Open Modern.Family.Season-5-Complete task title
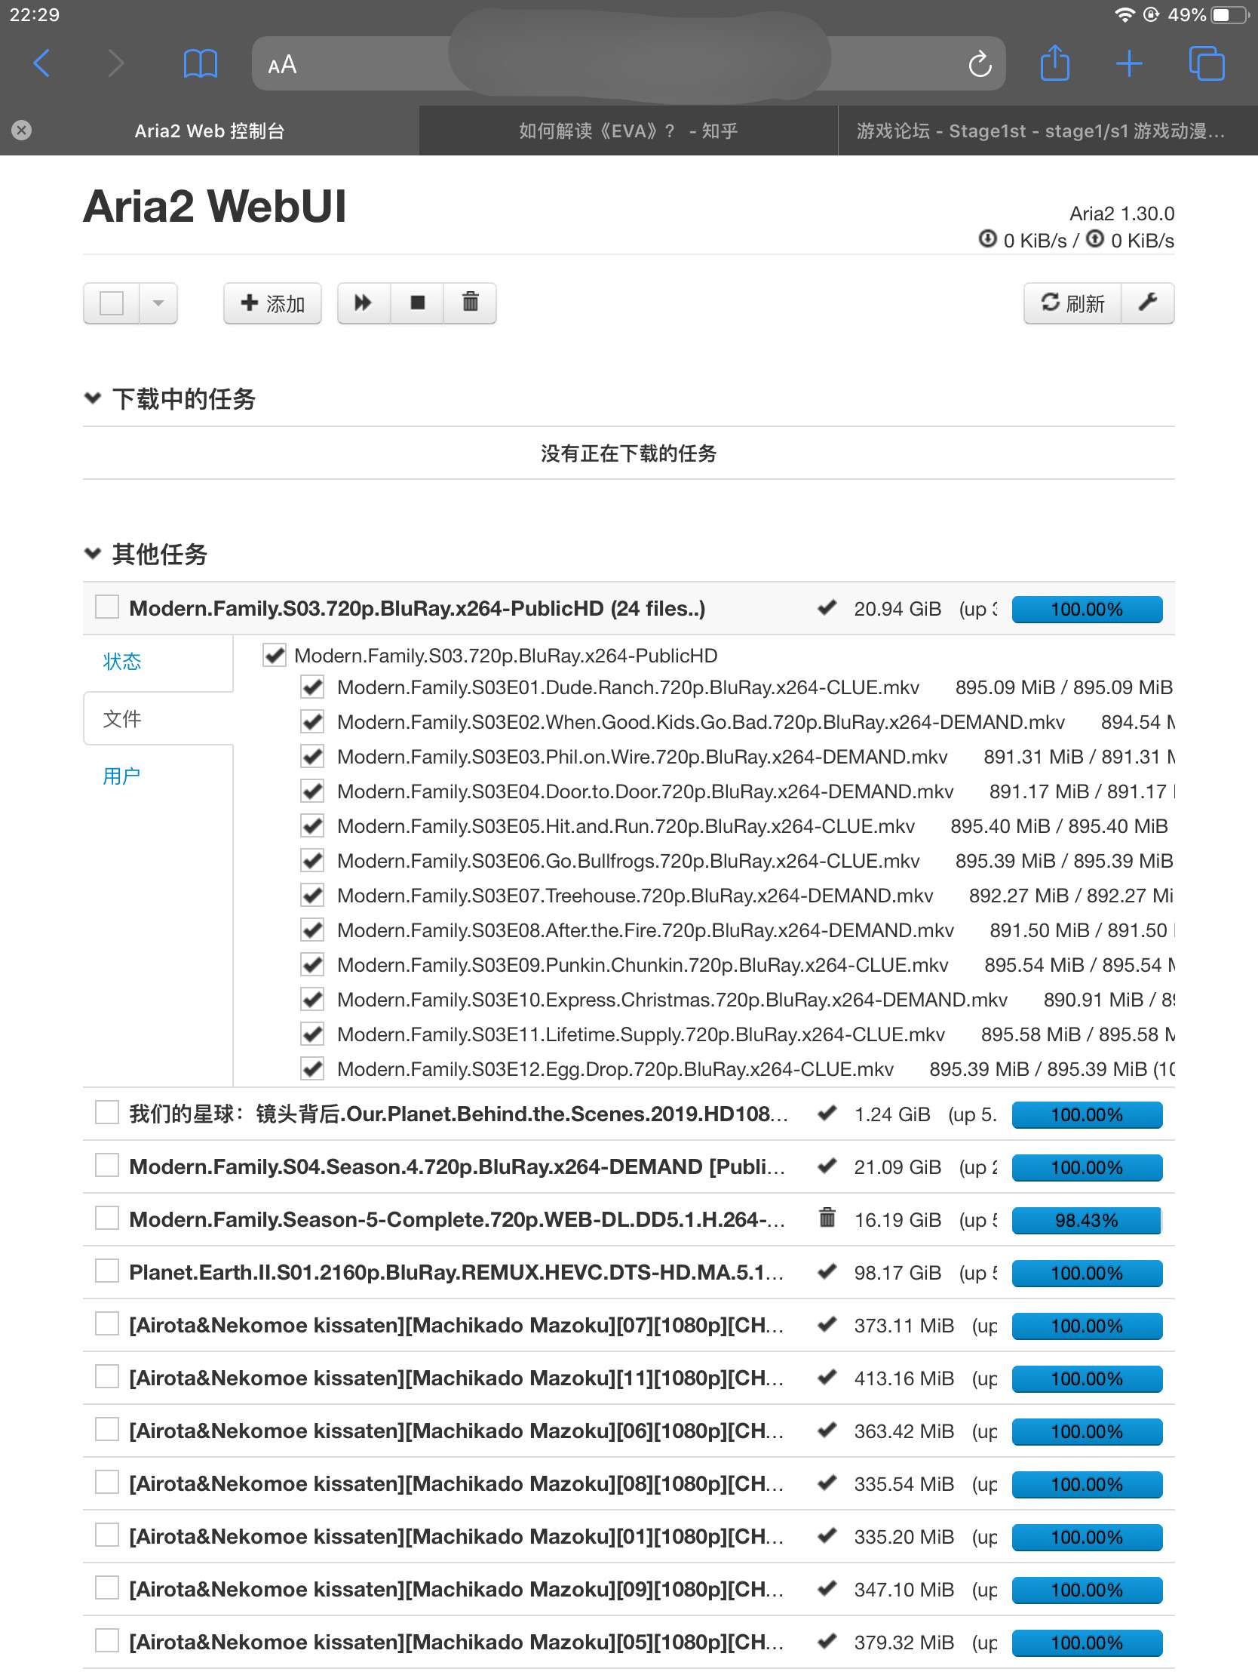1258x1678 pixels. [456, 1219]
